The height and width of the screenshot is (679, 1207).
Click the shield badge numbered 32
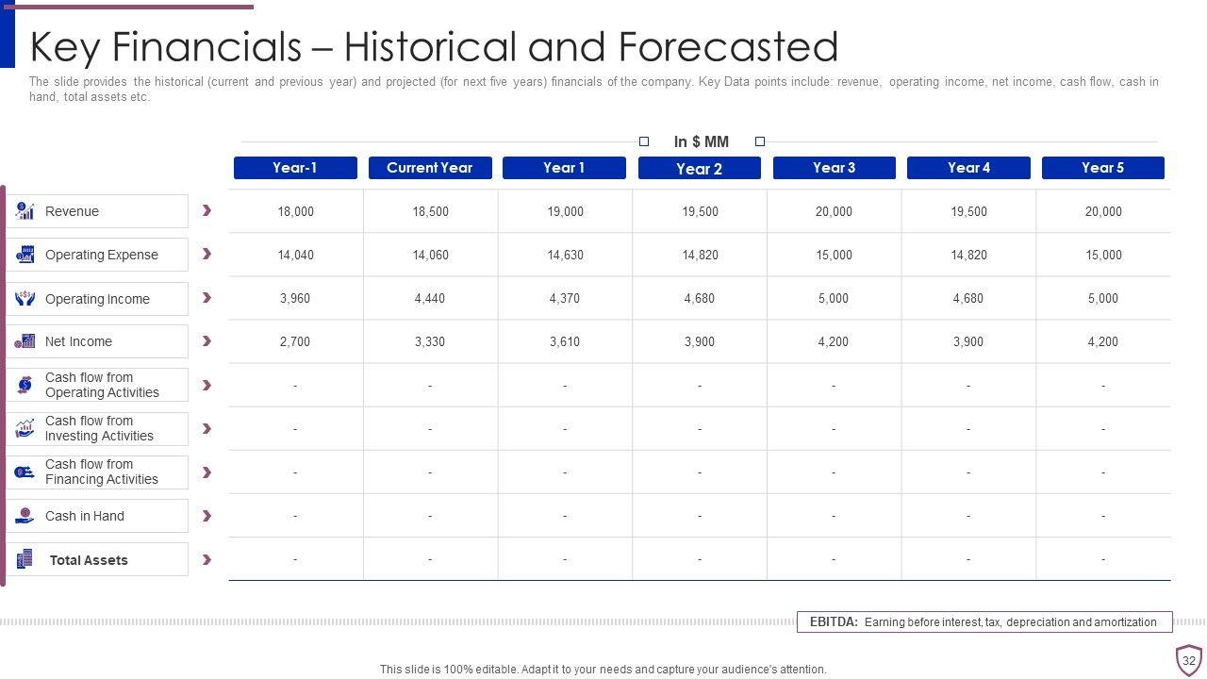[1188, 660]
